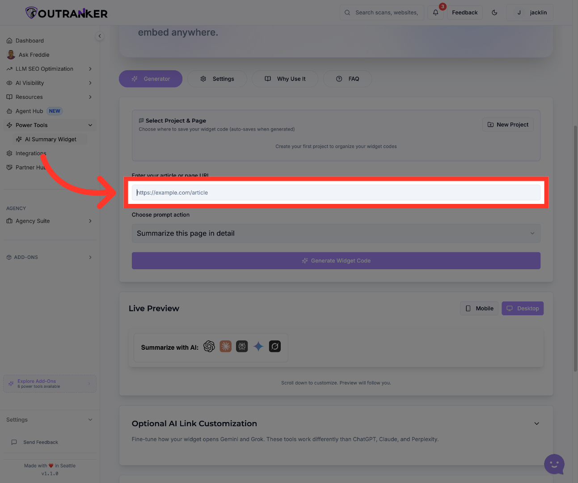The width and height of the screenshot is (578, 483).
Task: Open the Summarize this page in detail dropdown
Action: (x=336, y=233)
